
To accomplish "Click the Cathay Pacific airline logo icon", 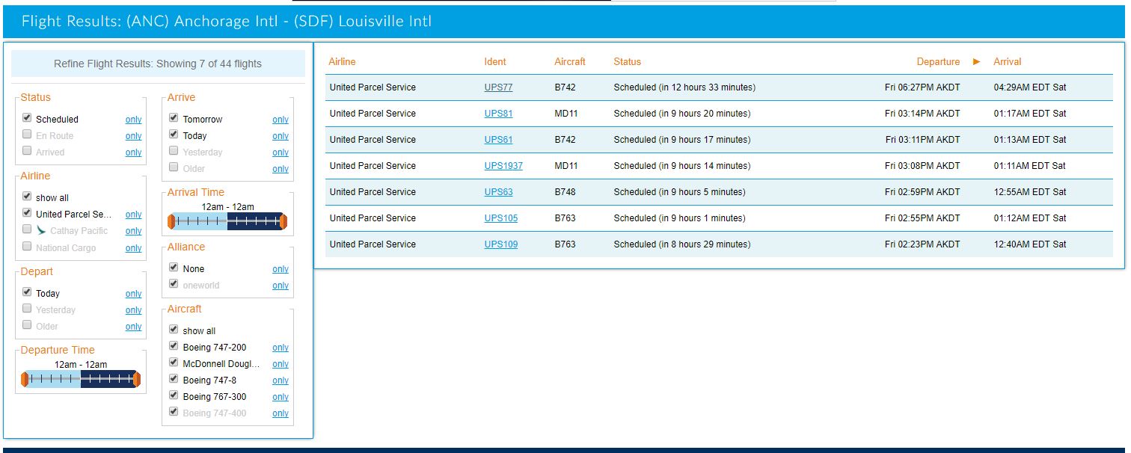I will 41,230.
